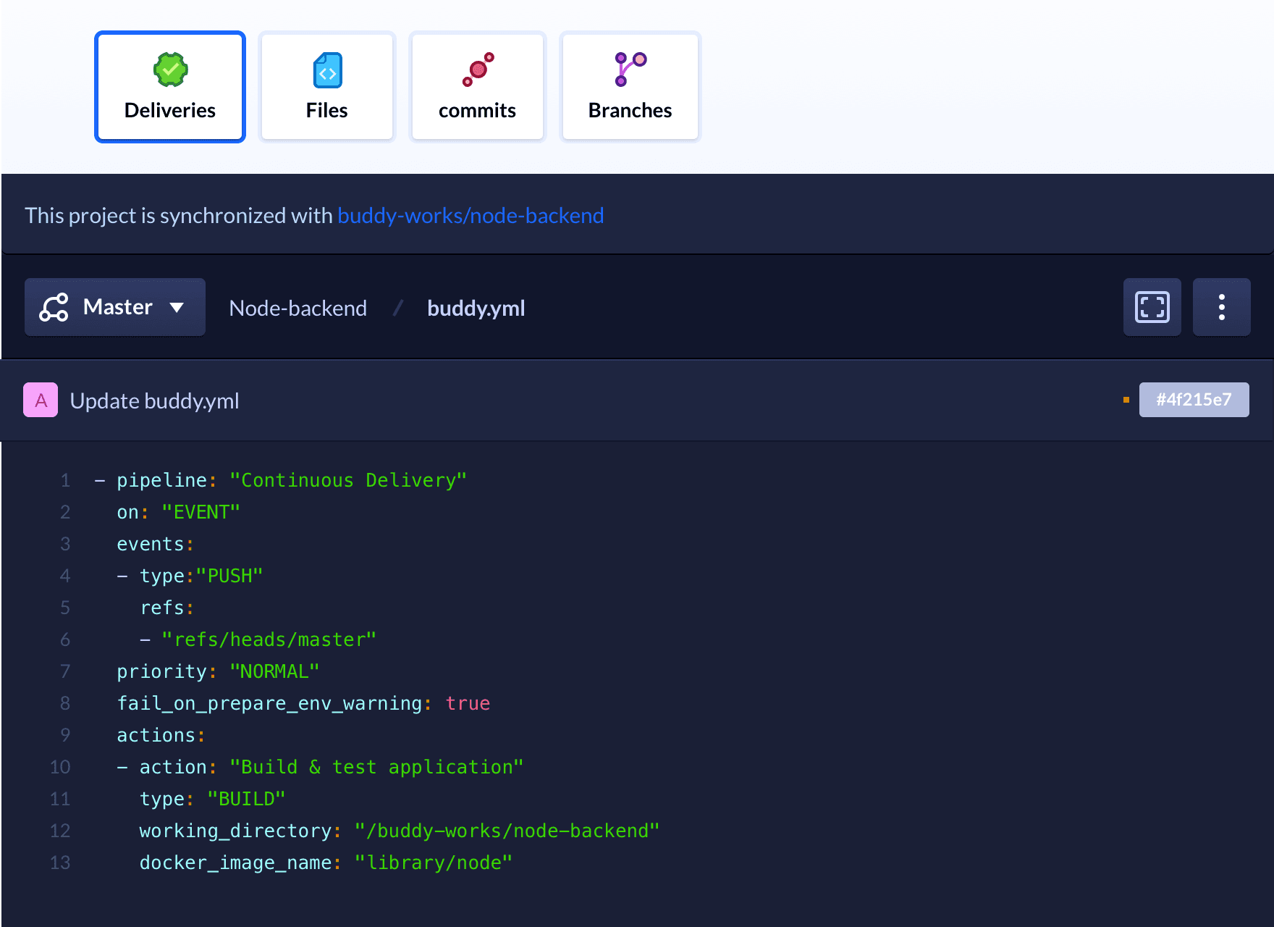
Task: Click the purple Branches fork icon
Action: pos(630,70)
